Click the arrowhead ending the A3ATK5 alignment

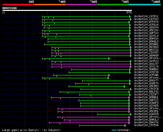pyautogui.click(x=131, y=114)
